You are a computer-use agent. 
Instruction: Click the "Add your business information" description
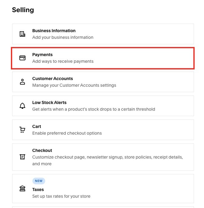pos(63,37)
